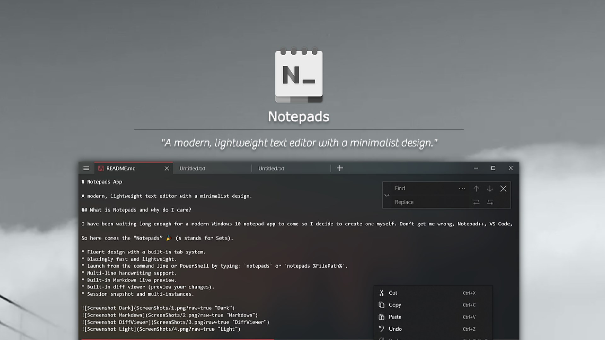Screen dimensions: 605x340
Task: Click the replace all icon
Action: pos(490,202)
